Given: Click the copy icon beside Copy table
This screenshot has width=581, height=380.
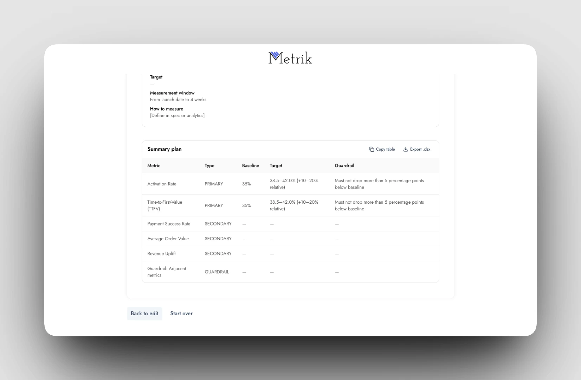Looking at the screenshot, I should tap(372, 149).
